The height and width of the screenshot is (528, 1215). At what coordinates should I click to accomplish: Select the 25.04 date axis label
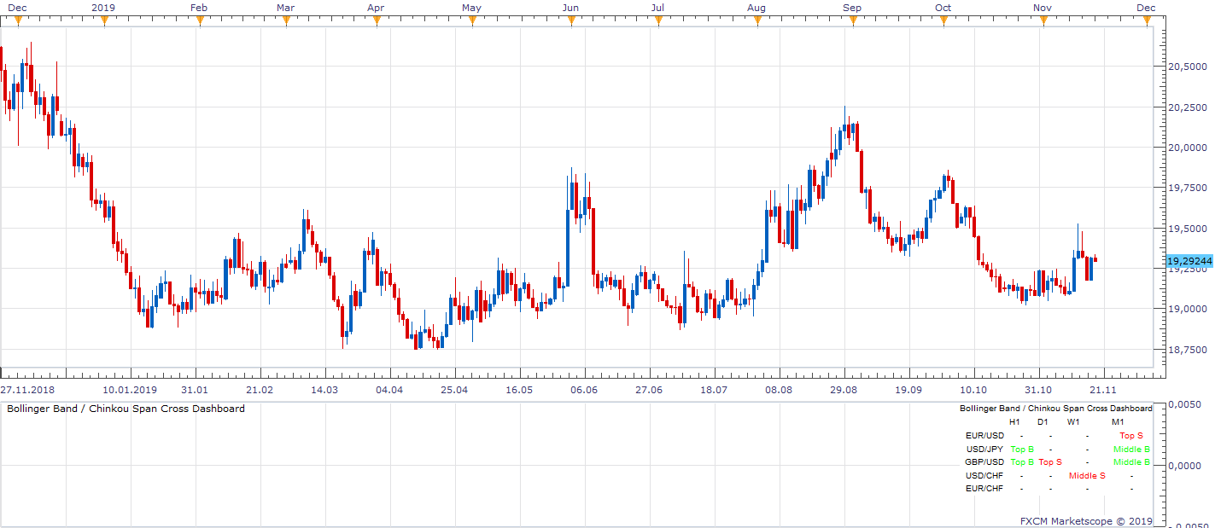pyautogui.click(x=454, y=389)
